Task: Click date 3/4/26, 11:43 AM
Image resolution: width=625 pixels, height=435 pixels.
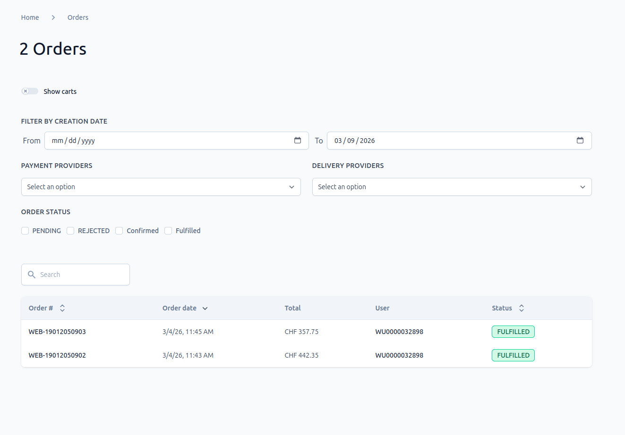Action: coord(188,355)
